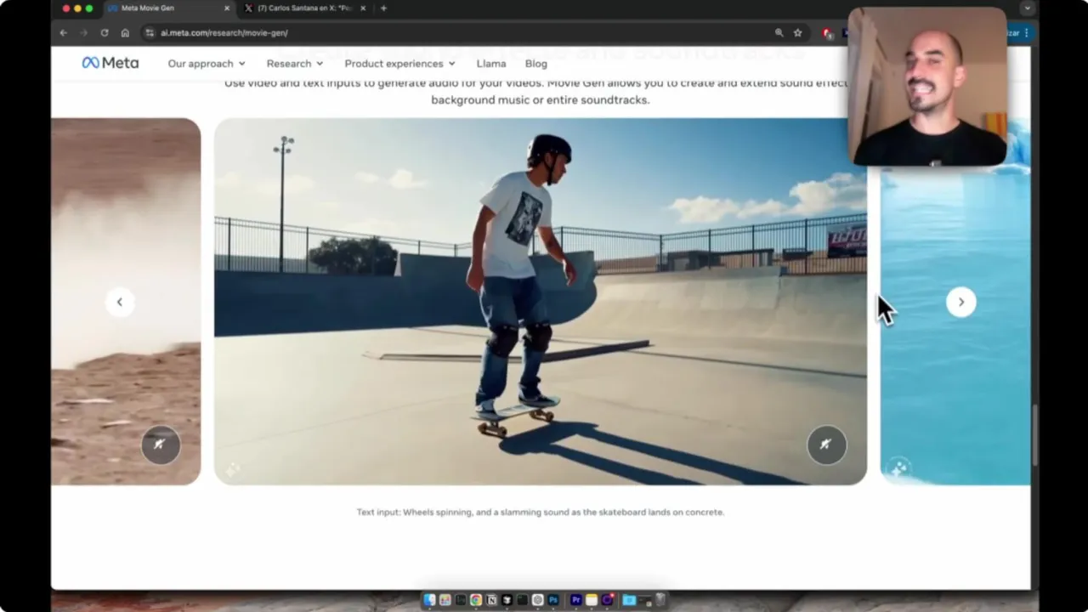Click the 'Text input: Wheels spinning' caption
1088x612 pixels.
(x=541, y=512)
